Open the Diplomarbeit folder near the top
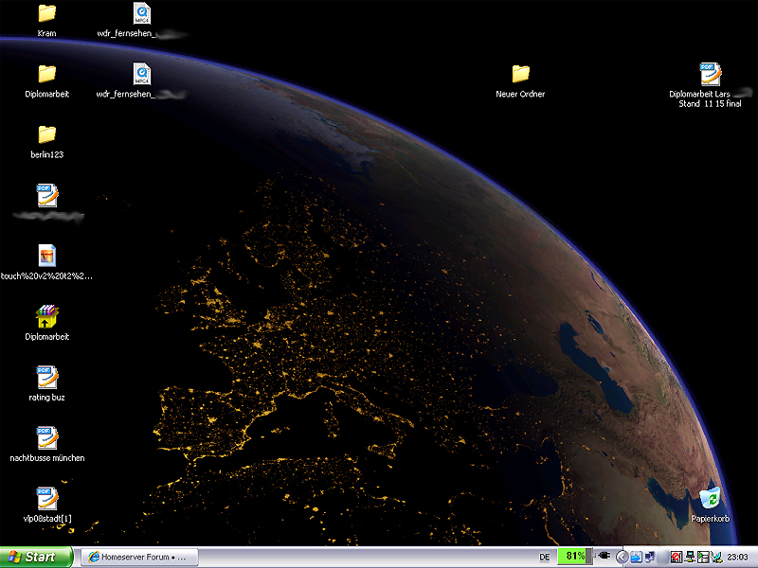The image size is (758, 568). (46, 74)
